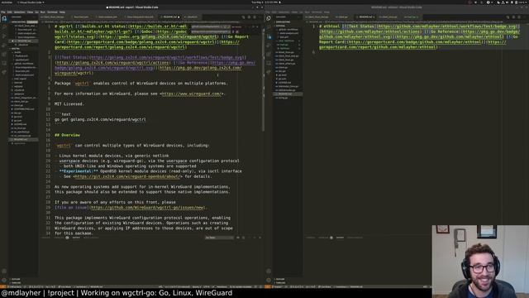Open ethtool actions URL in right editor
This screenshot has height=298, width=529.
(370, 31)
